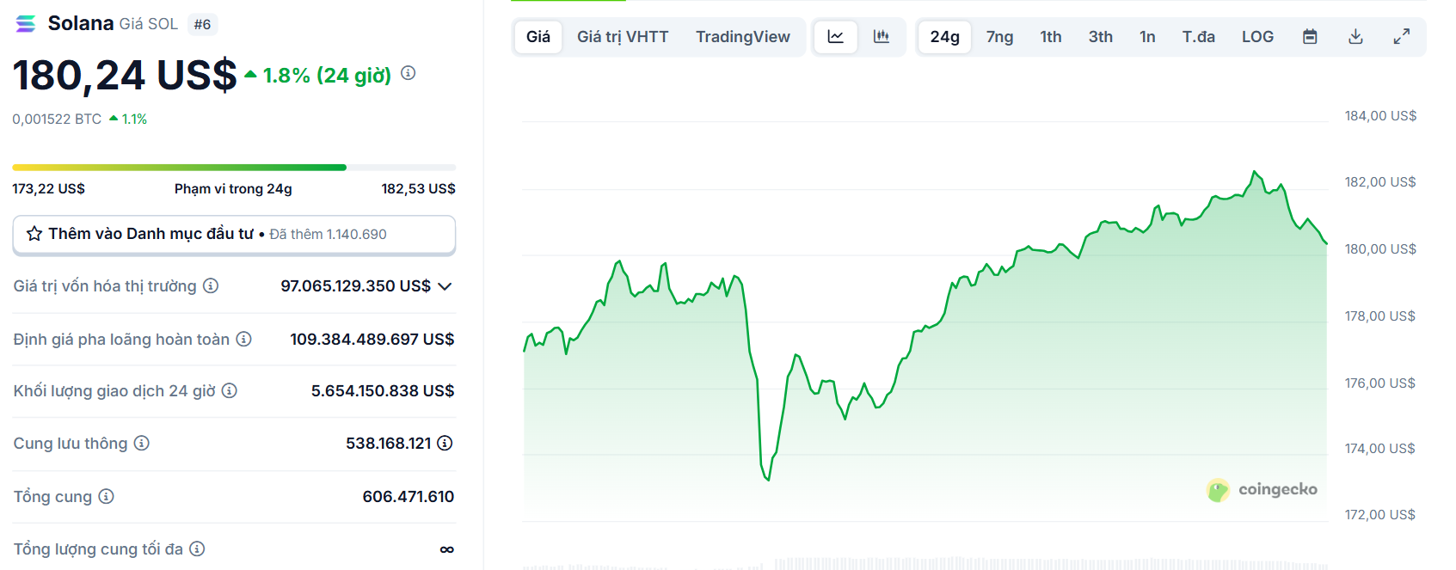Expand market cap value dropdown chevron
Viewport: 1456px width, 570px height.
click(x=445, y=286)
